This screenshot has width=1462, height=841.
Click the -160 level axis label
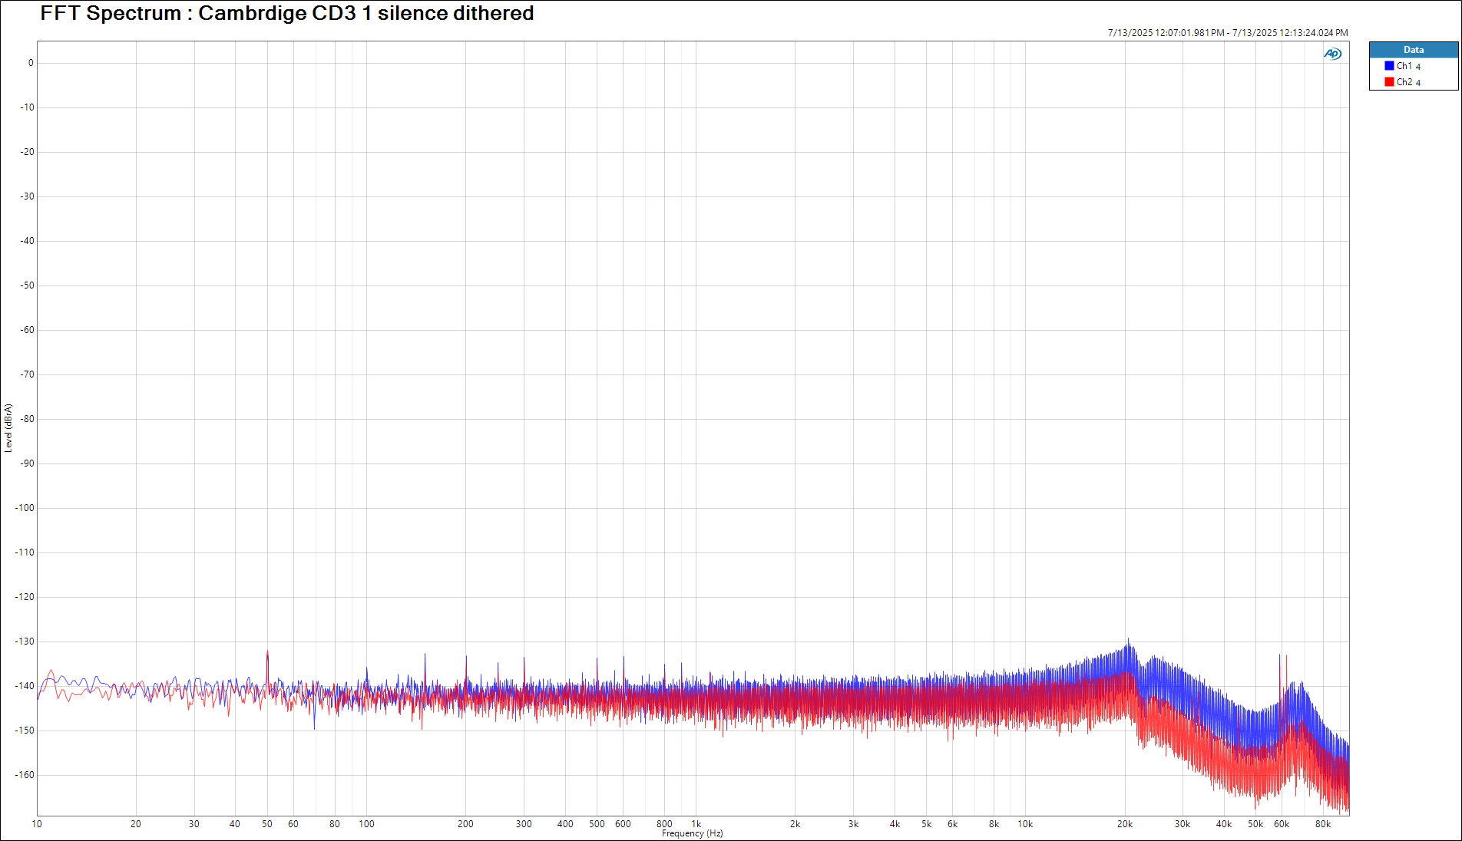pyautogui.click(x=25, y=775)
